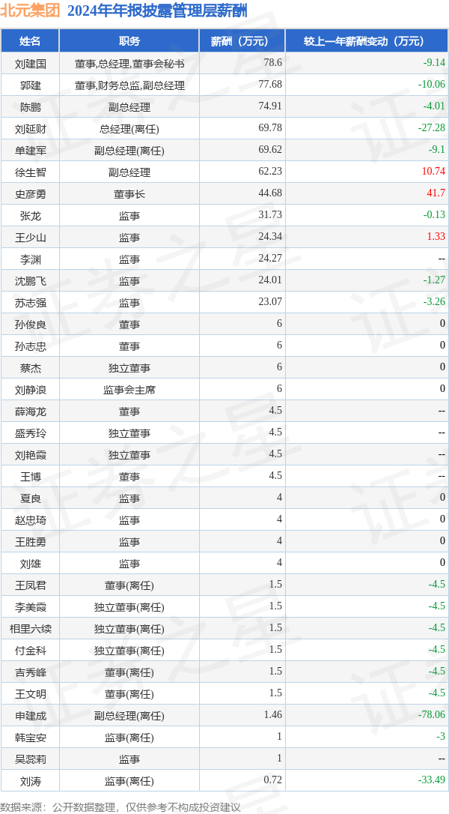Viewport: 449px width, 814px height.
Task: Click the red change value 1.33
Action: coord(436,238)
